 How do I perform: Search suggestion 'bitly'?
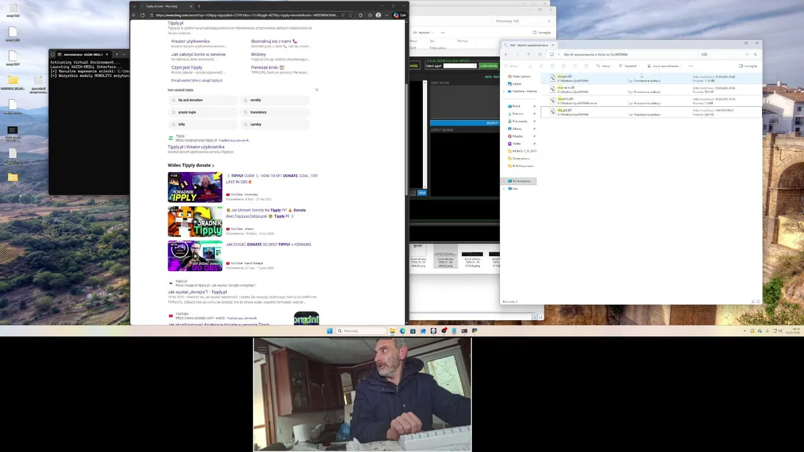204,124
